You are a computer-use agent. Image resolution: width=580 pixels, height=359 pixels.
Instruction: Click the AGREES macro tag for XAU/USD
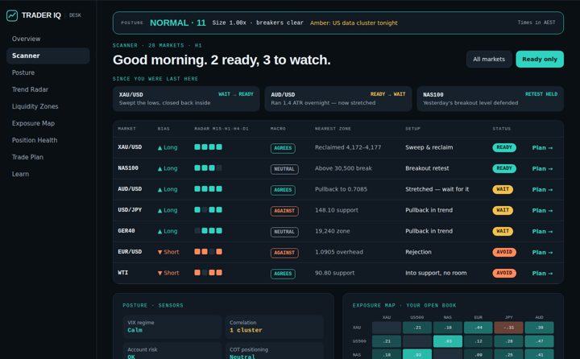point(283,148)
